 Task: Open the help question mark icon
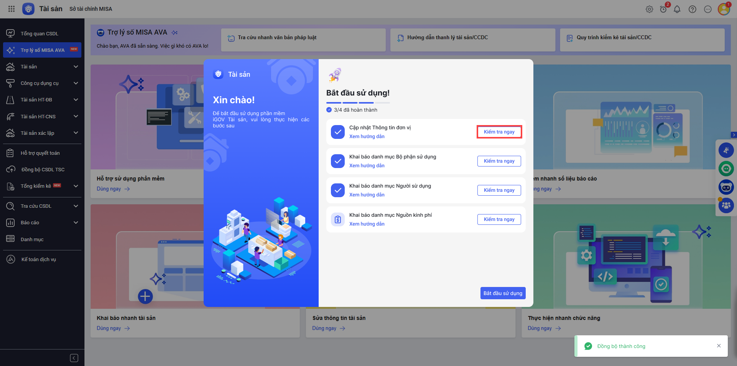693,9
